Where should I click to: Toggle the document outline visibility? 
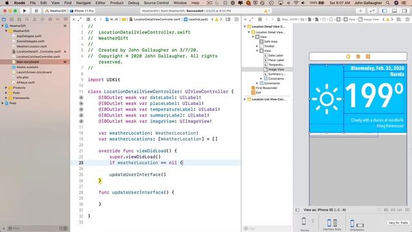point(297,210)
